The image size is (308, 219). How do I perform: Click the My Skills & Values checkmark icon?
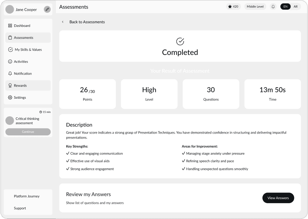pyautogui.click(x=11, y=50)
